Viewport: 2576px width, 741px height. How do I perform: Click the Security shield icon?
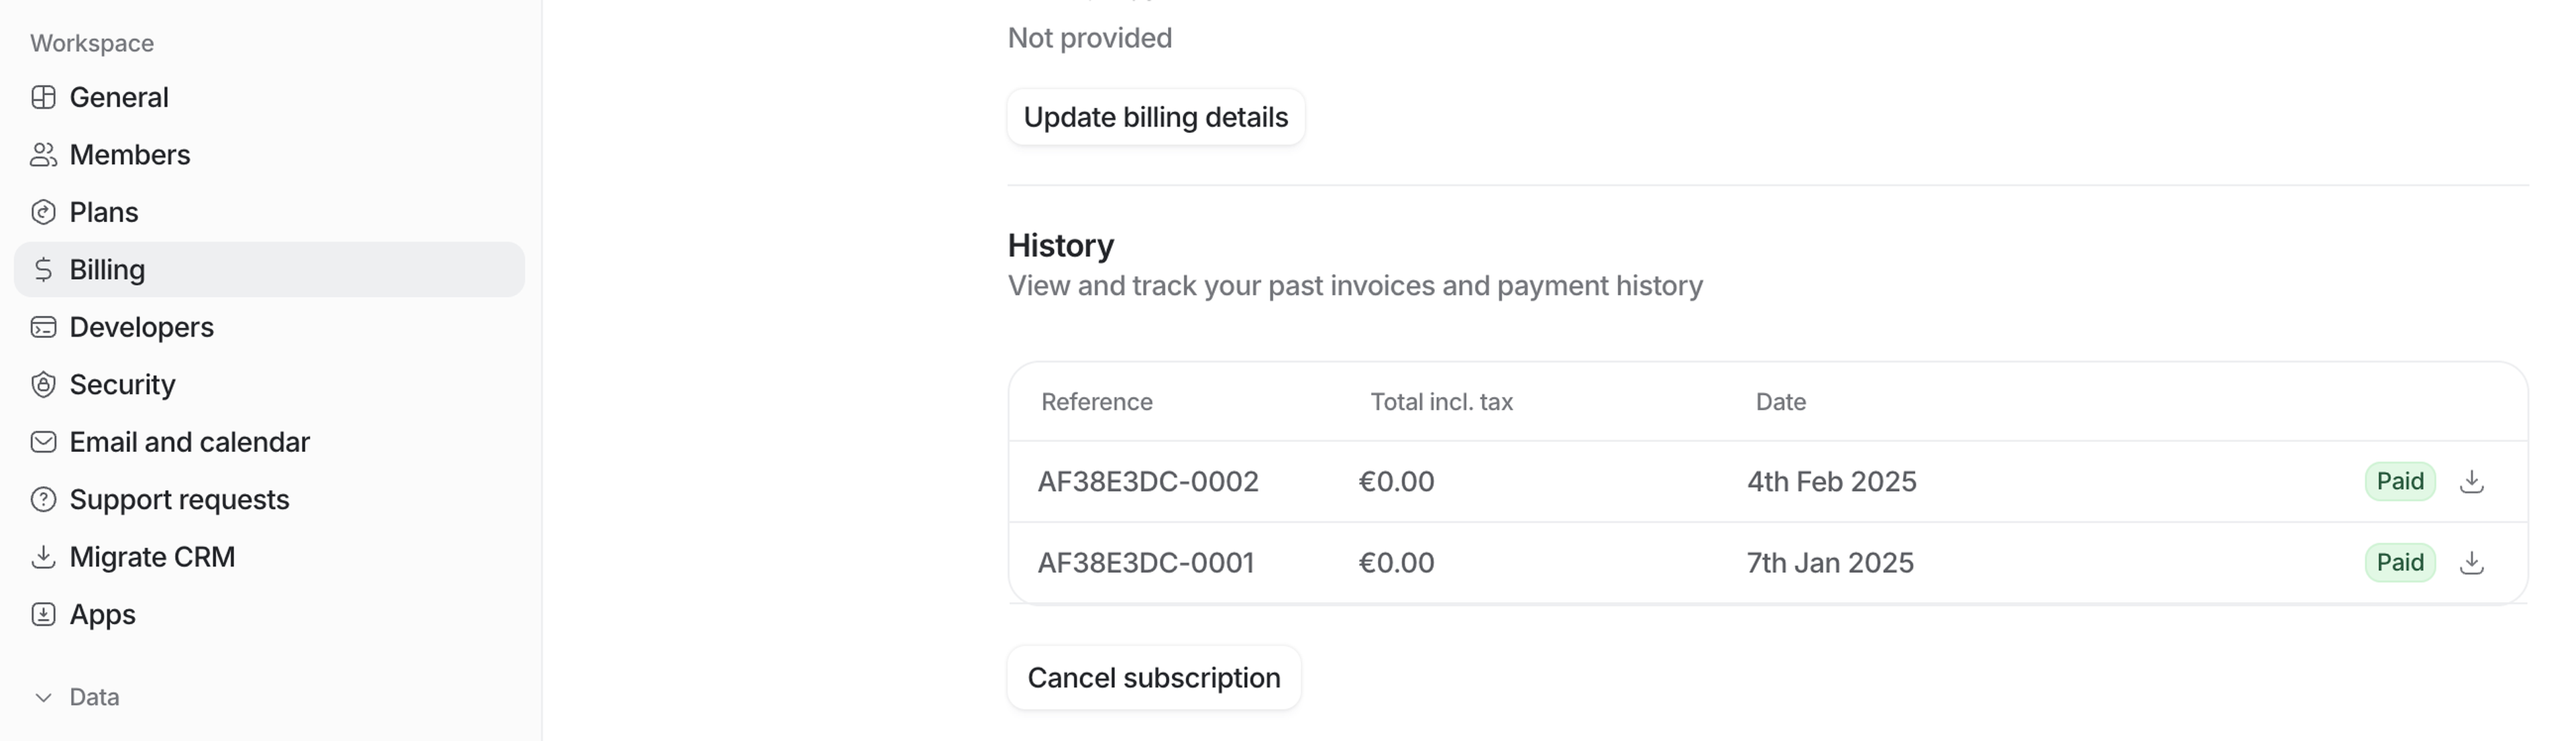tap(43, 385)
